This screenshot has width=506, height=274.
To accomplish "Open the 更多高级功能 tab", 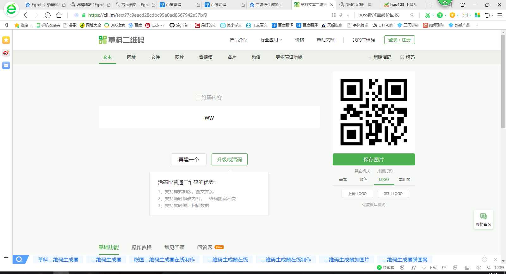I will (289, 57).
